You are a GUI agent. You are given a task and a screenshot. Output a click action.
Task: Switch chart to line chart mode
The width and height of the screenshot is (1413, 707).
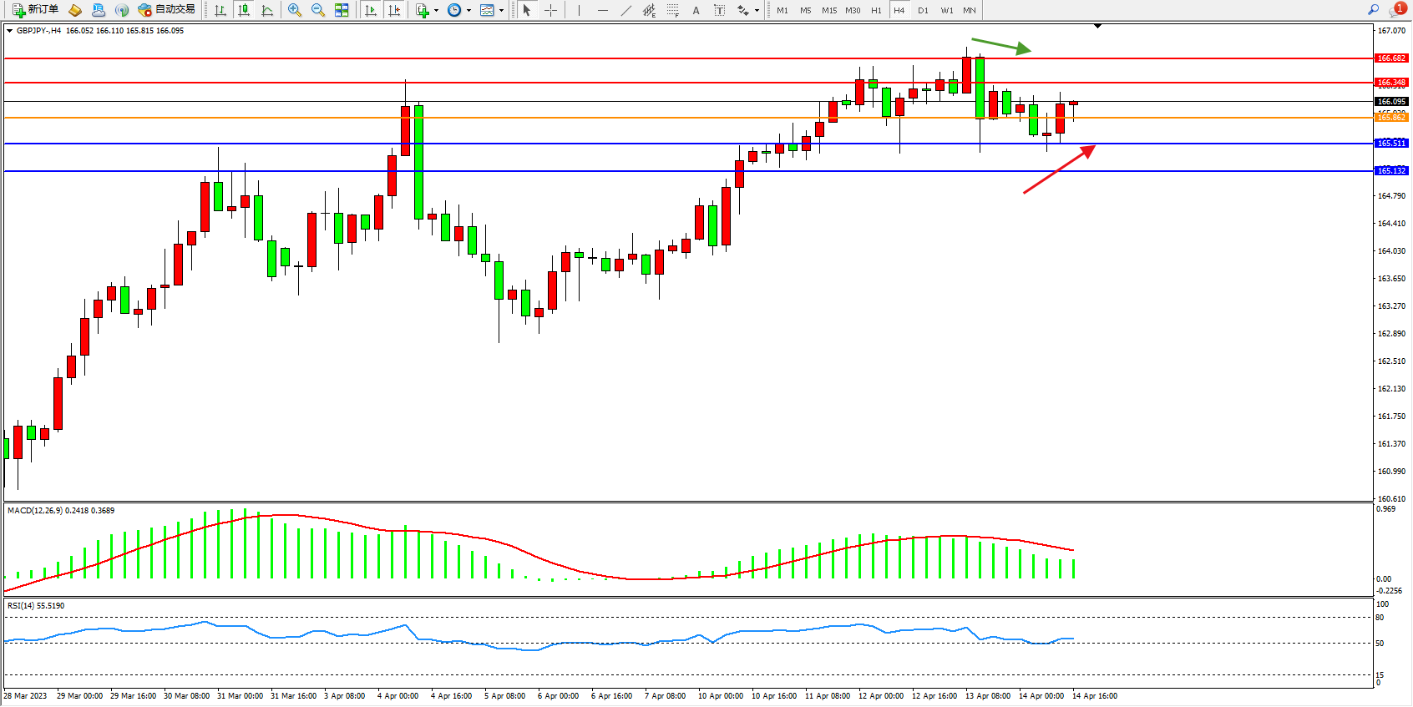coord(267,10)
